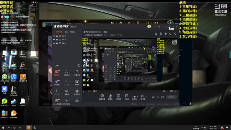Click League of Legends taskbar button
Screen dimensions: 231x130
coord(35,127)
